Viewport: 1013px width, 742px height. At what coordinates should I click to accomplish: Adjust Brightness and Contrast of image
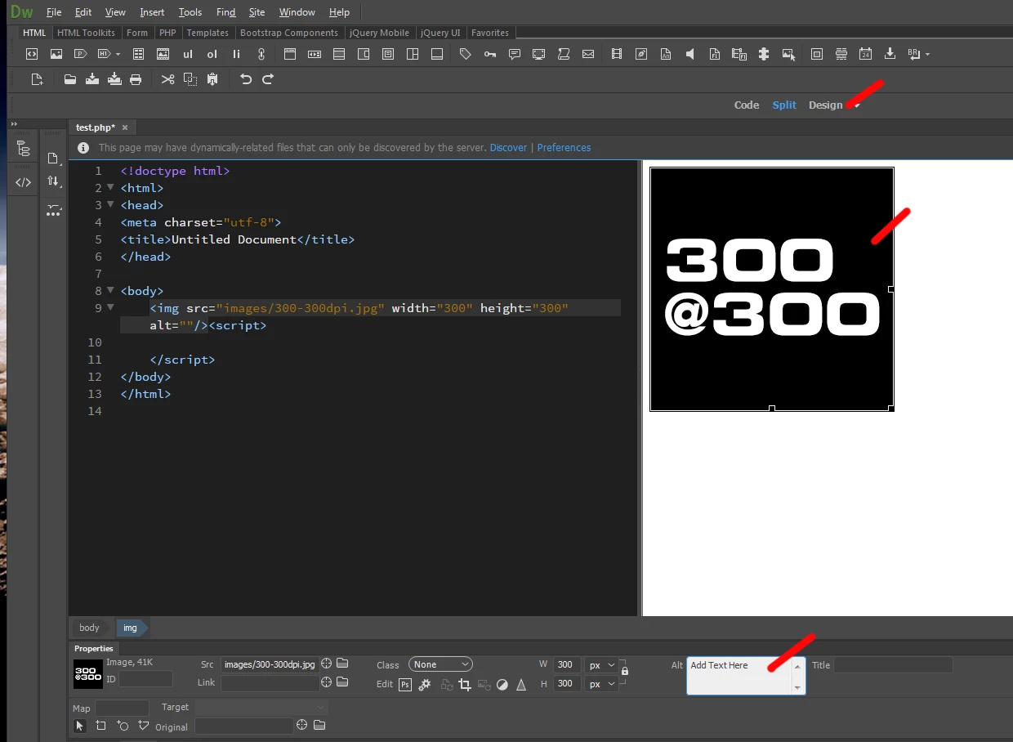click(x=502, y=685)
